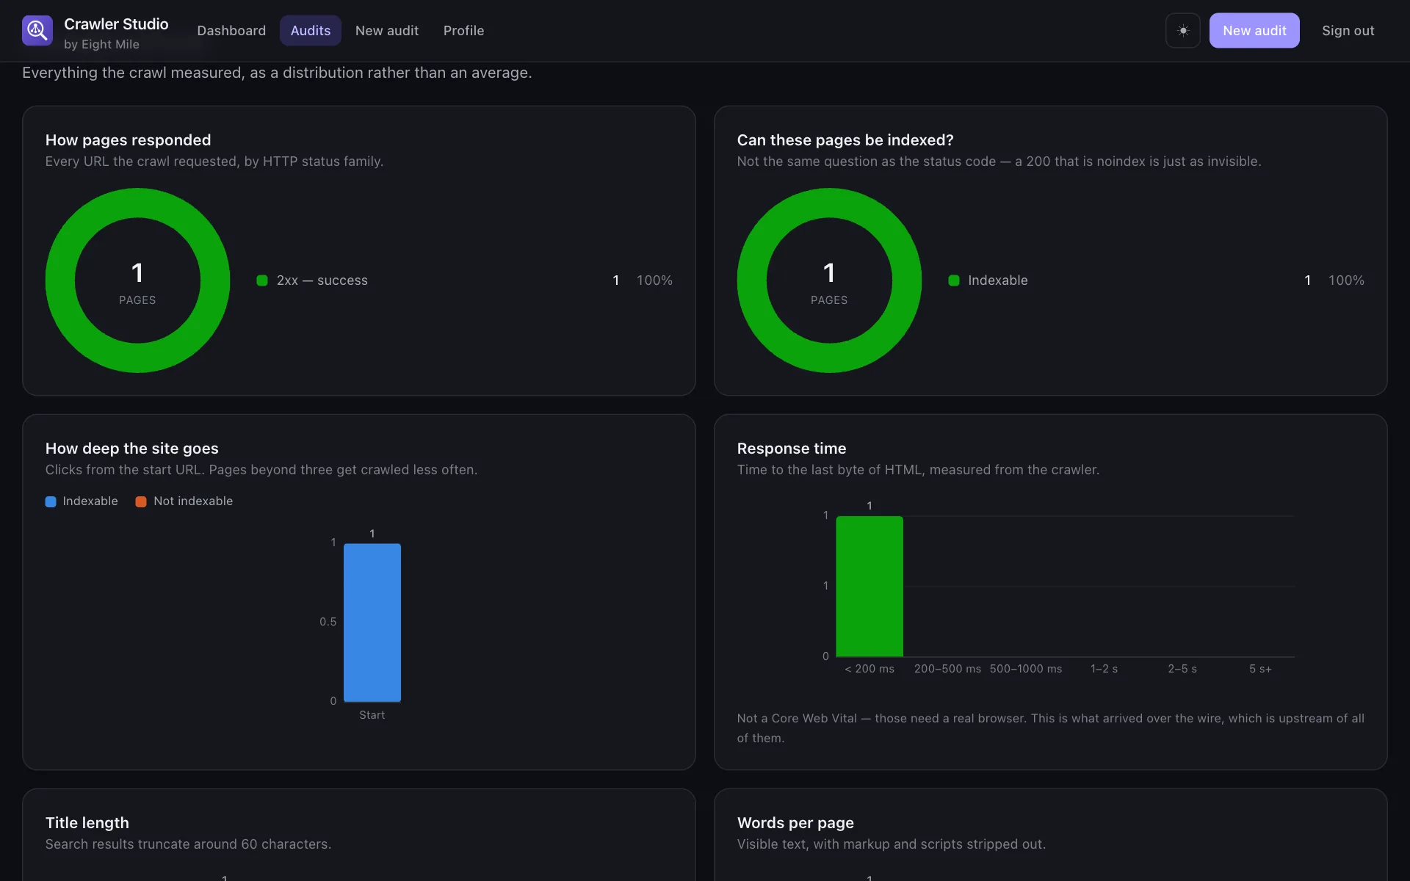Select the '2xx — success' legend label
This screenshot has width=1410, height=881.
[322, 280]
